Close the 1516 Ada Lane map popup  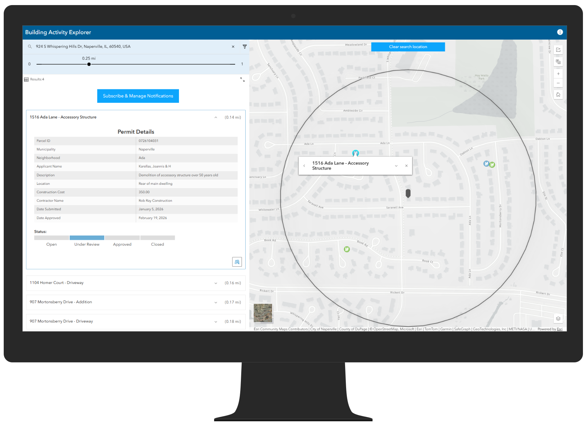(x=406, y=166)
